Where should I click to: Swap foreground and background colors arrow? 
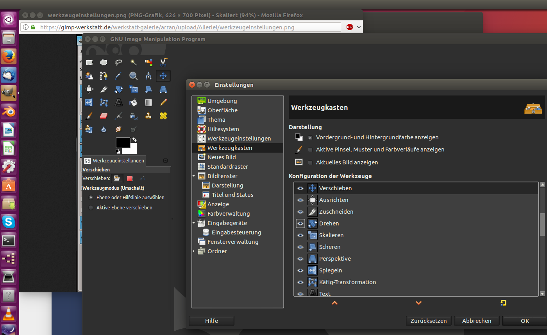[x=135, y=140]
